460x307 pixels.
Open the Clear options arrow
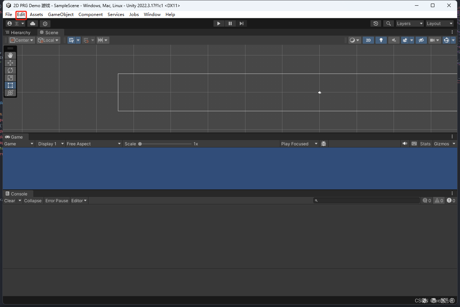[x=20, y=200]
